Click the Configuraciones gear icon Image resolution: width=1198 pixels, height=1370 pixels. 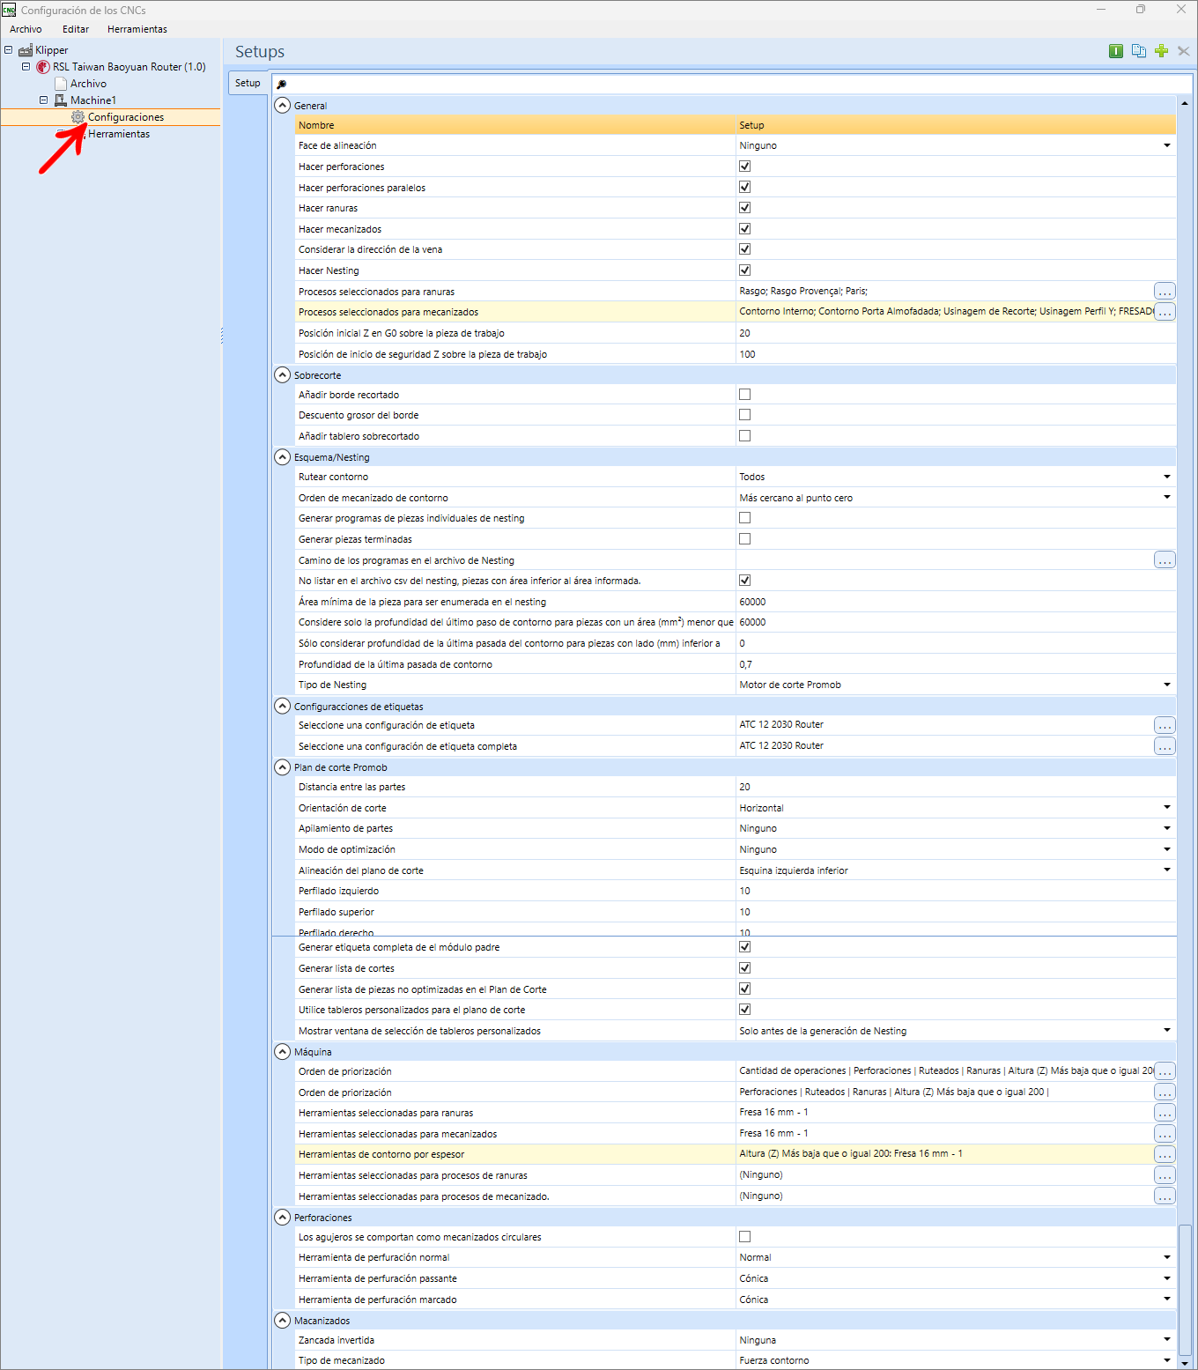coord(78,117)
